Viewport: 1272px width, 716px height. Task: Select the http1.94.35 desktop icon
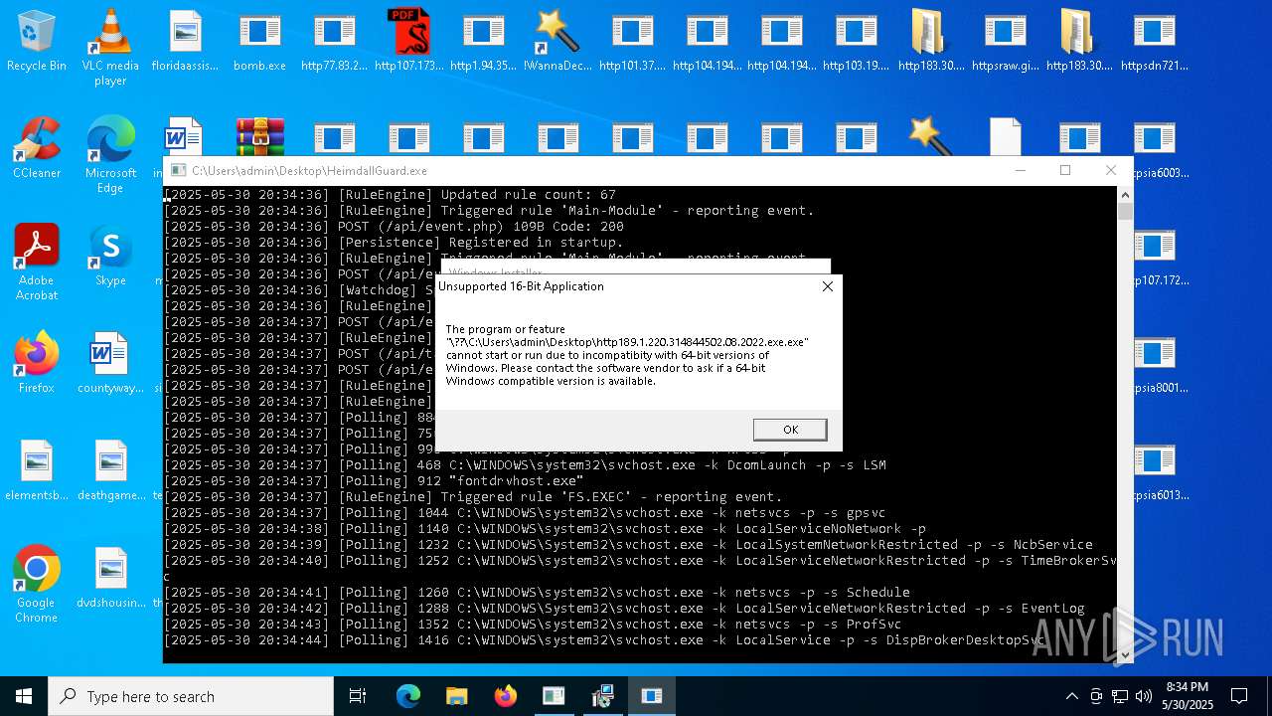[x=483, y=41]
